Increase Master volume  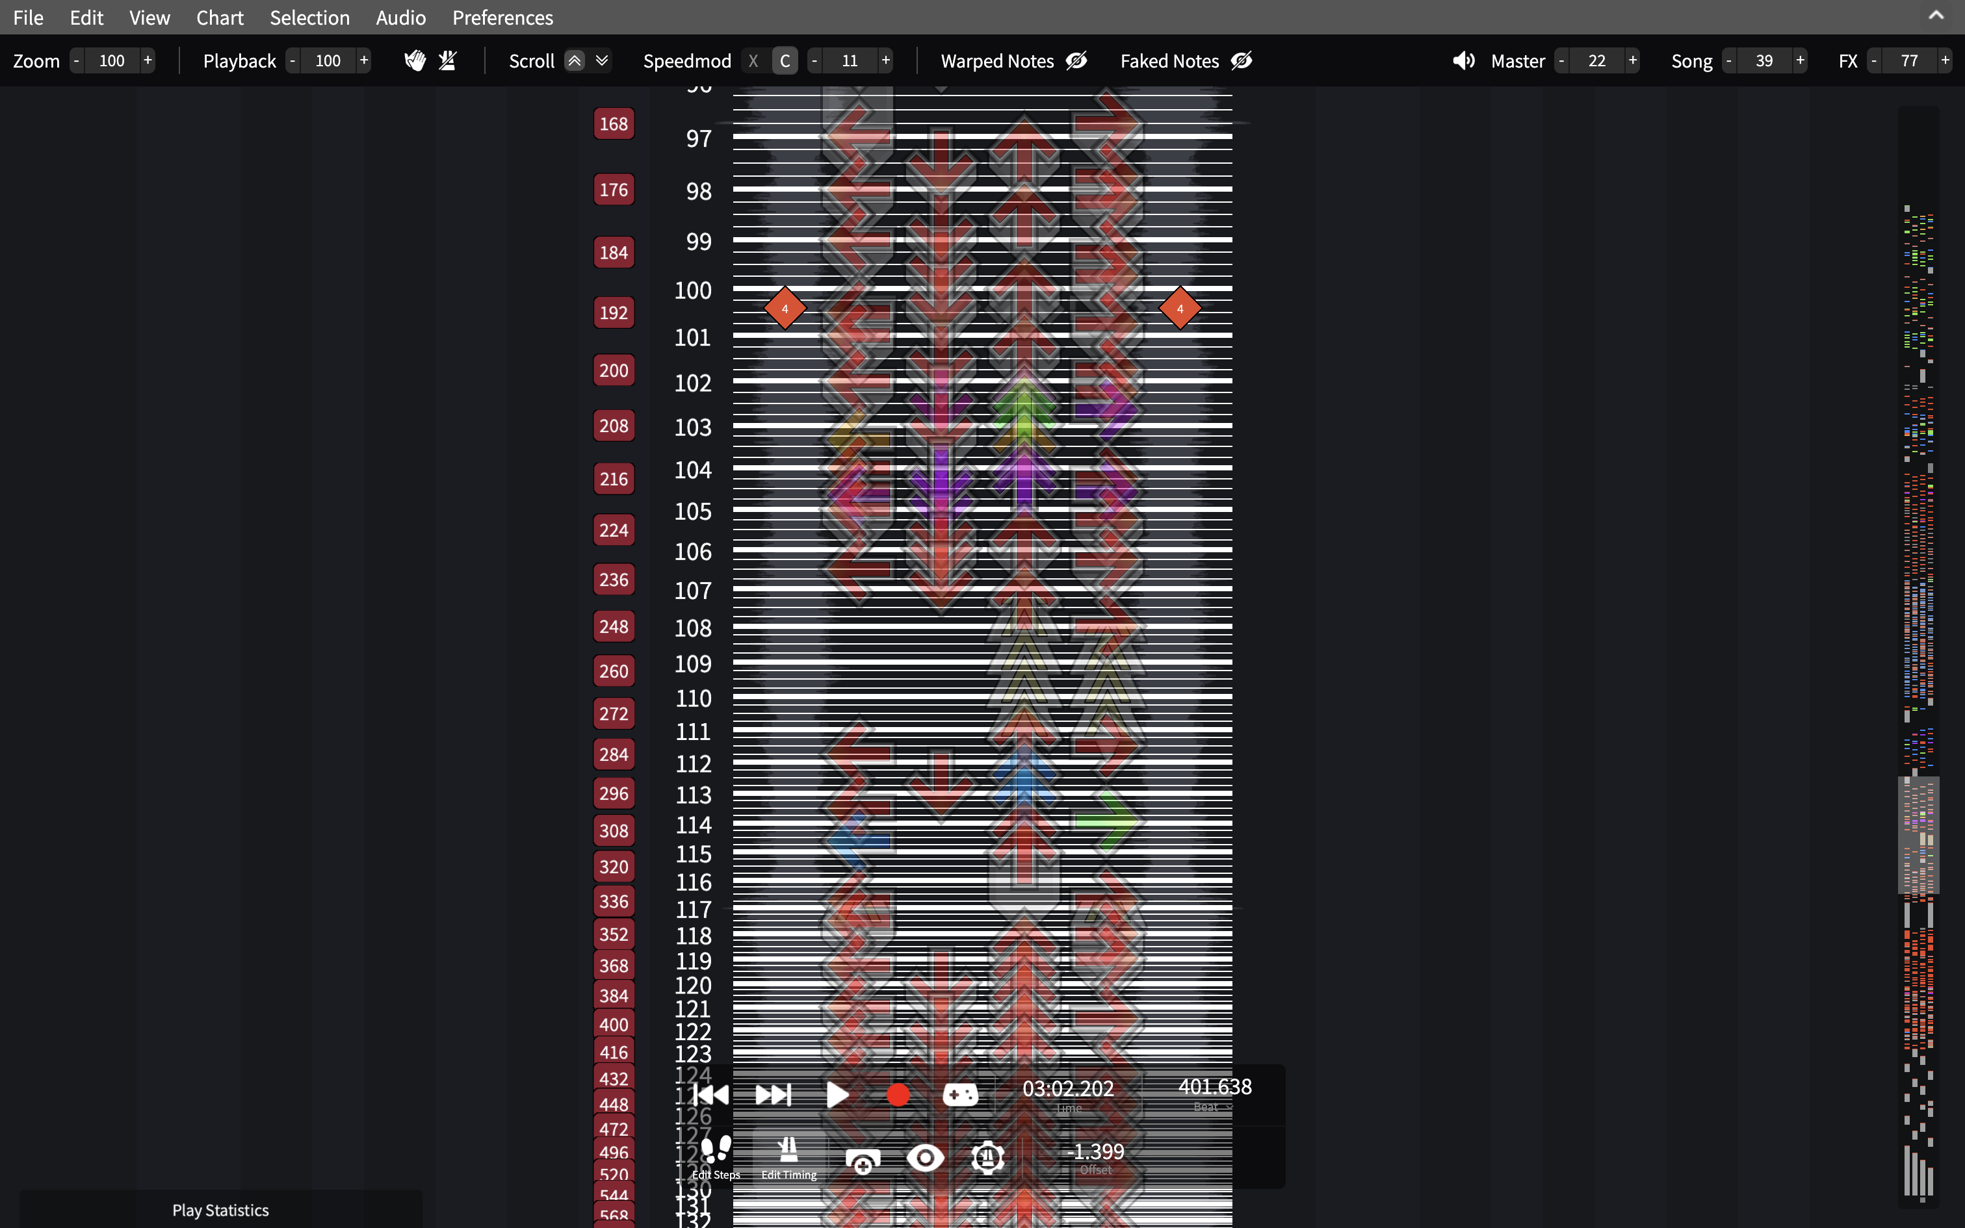(1632, 61)
